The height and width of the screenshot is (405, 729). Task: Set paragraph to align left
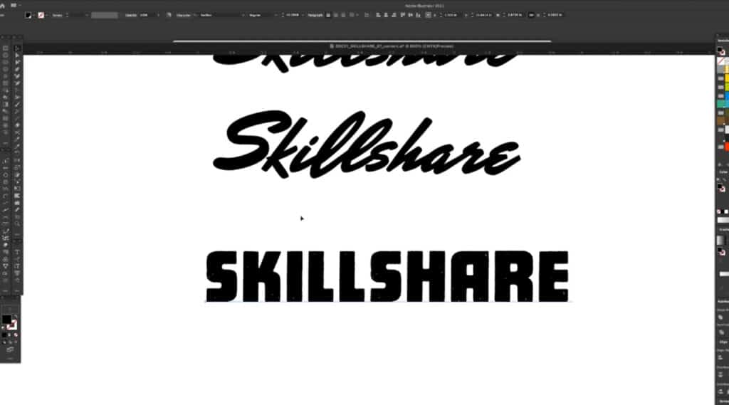point(328,16)
